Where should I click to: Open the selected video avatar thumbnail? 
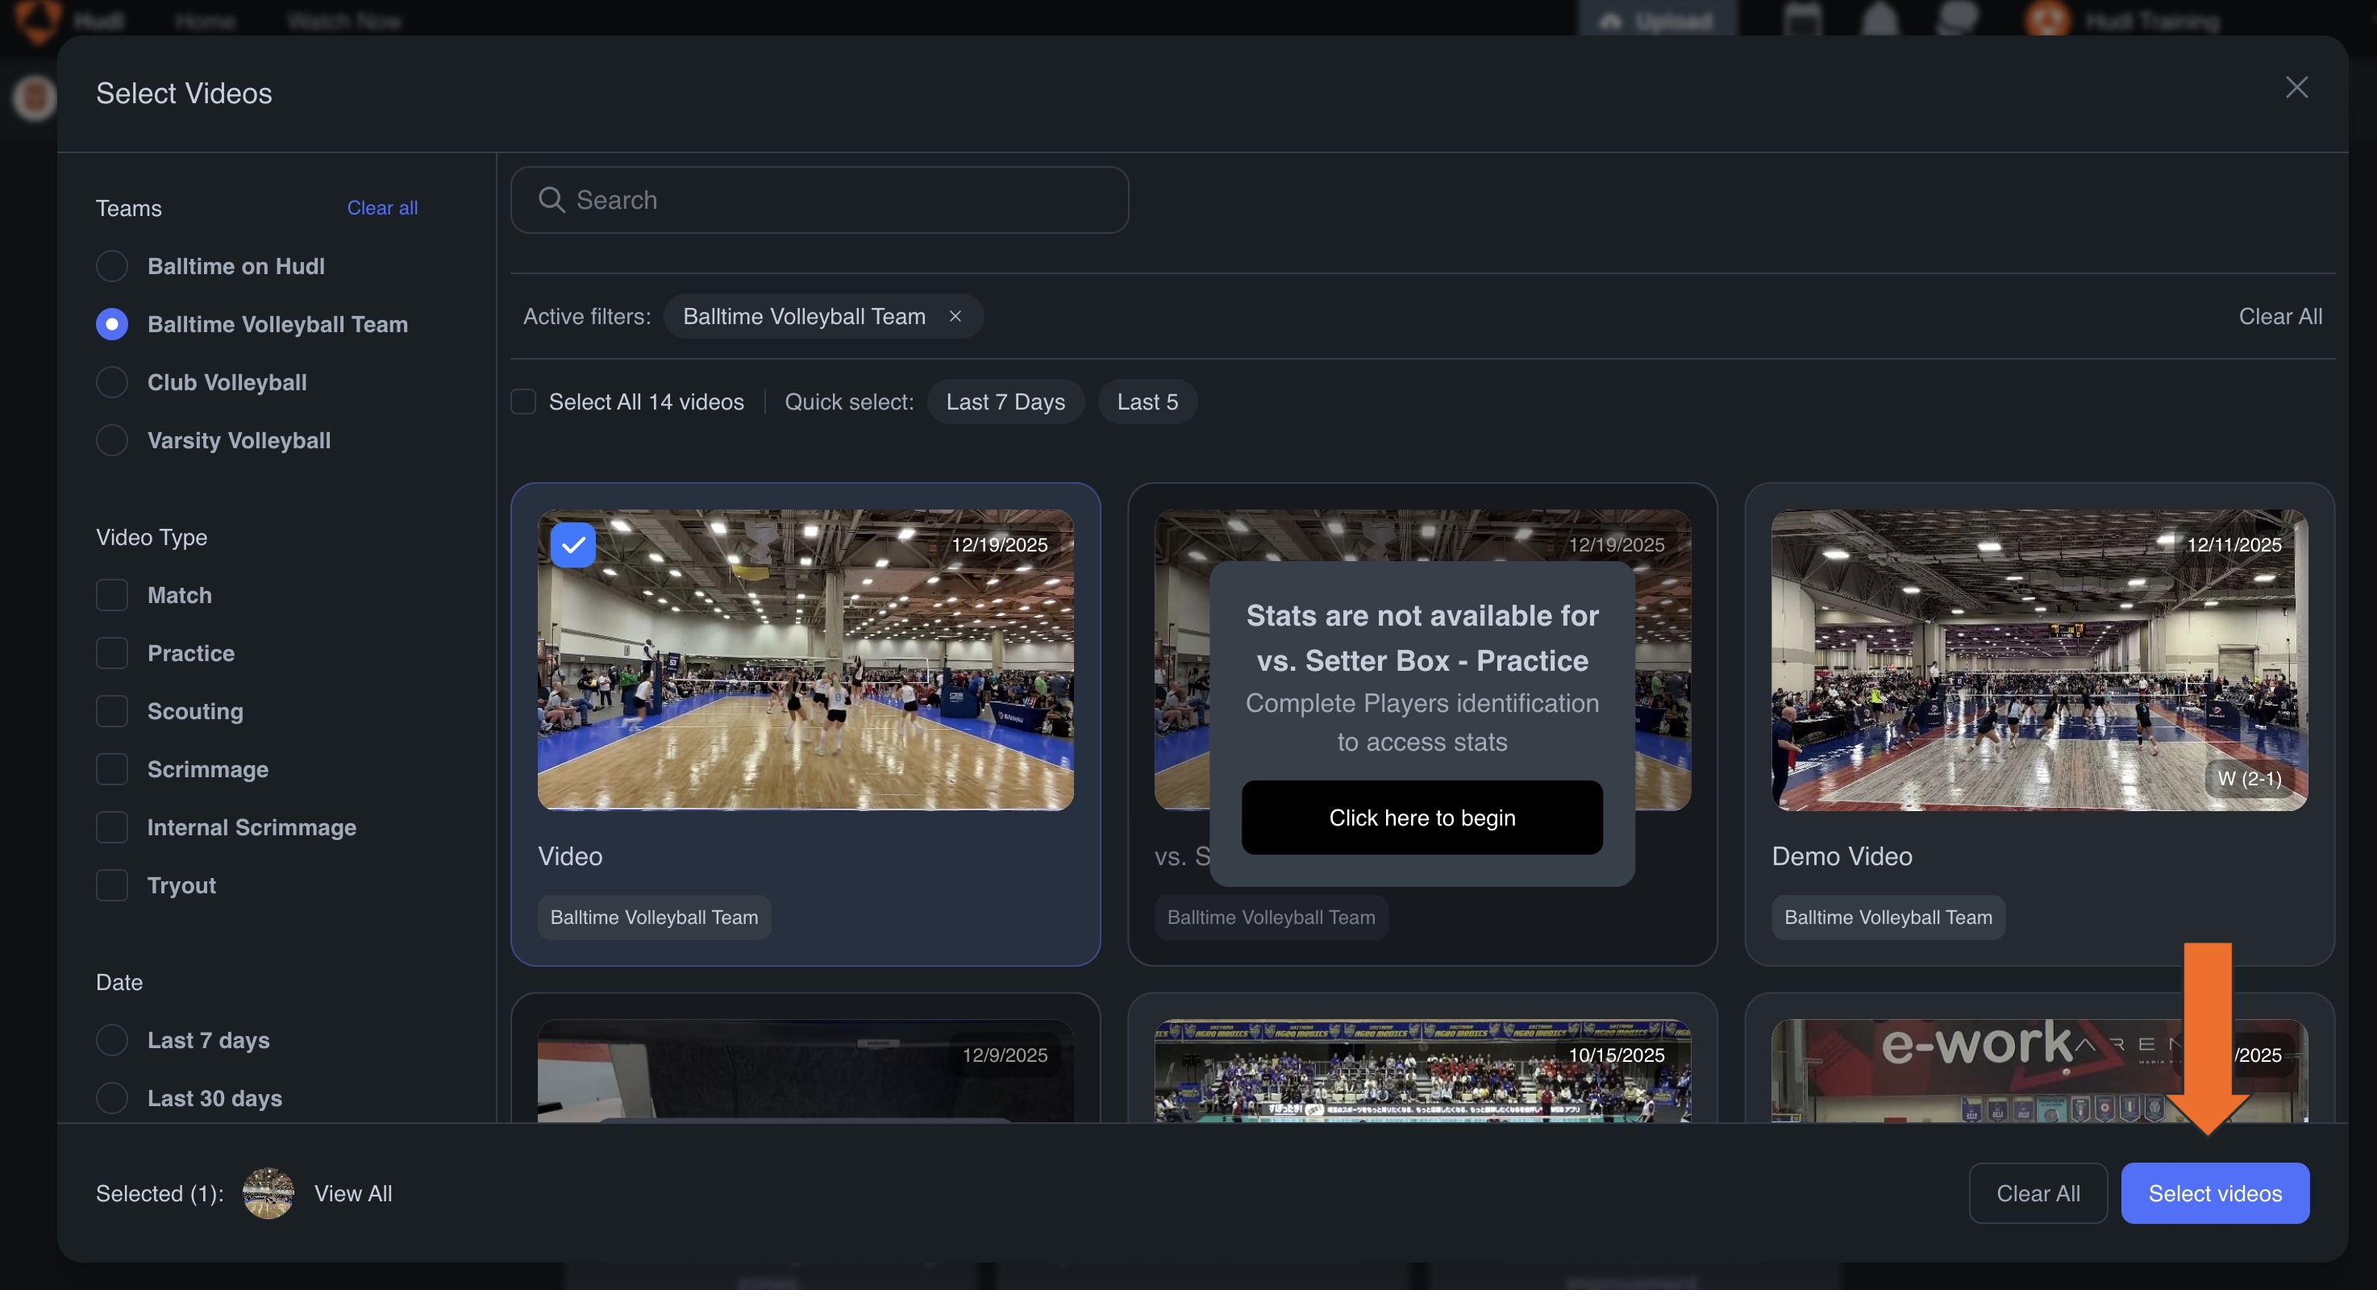[268, 1193]
